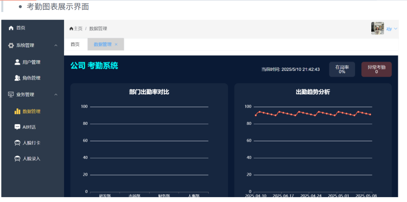The image size is (407, 202).
Task: Click the 在岗率 0% card
Action: 342,70
